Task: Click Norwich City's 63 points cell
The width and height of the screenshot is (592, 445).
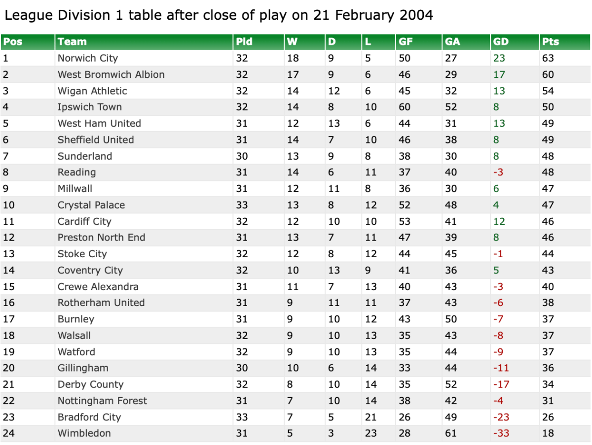Action: (548, 58)
